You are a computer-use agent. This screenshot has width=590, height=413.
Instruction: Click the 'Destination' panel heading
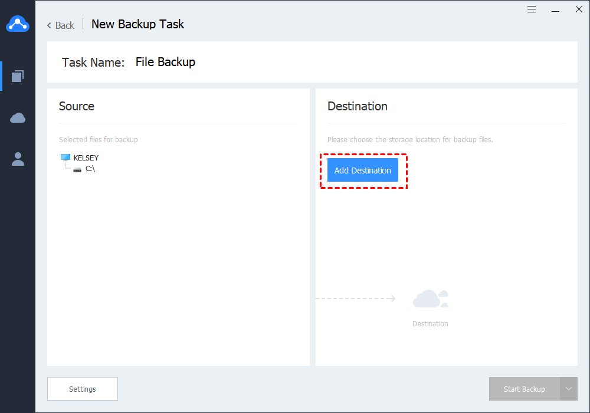[357, 106]
